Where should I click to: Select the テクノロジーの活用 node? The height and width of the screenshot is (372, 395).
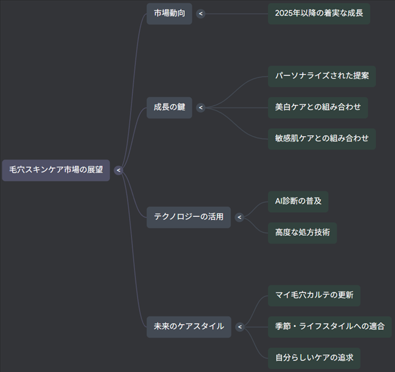tap(188, 217)
